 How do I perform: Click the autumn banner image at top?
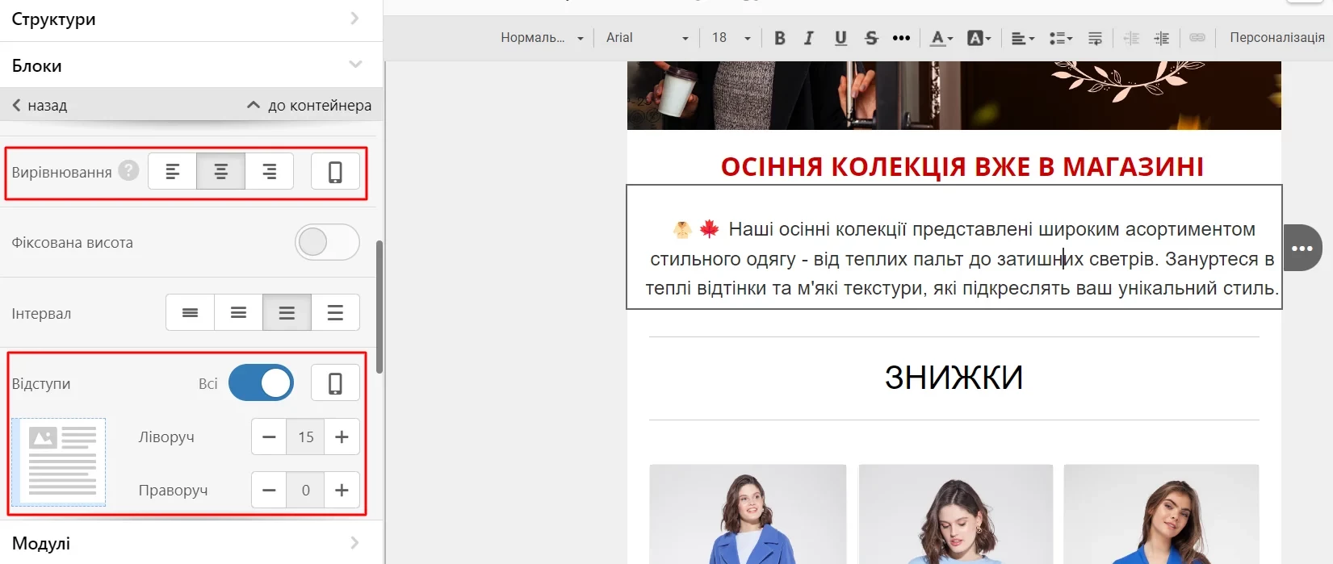tap(954, 95)
